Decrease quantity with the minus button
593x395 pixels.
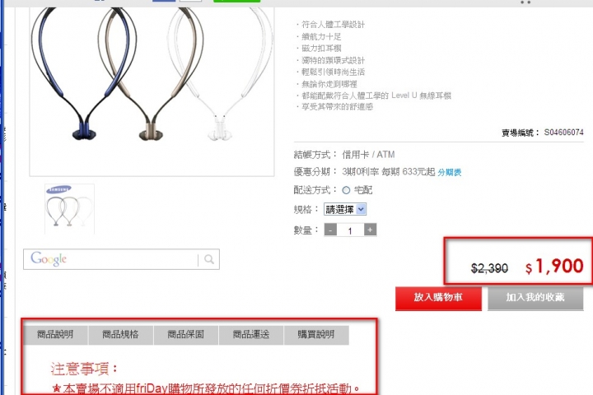pos(330,230)
